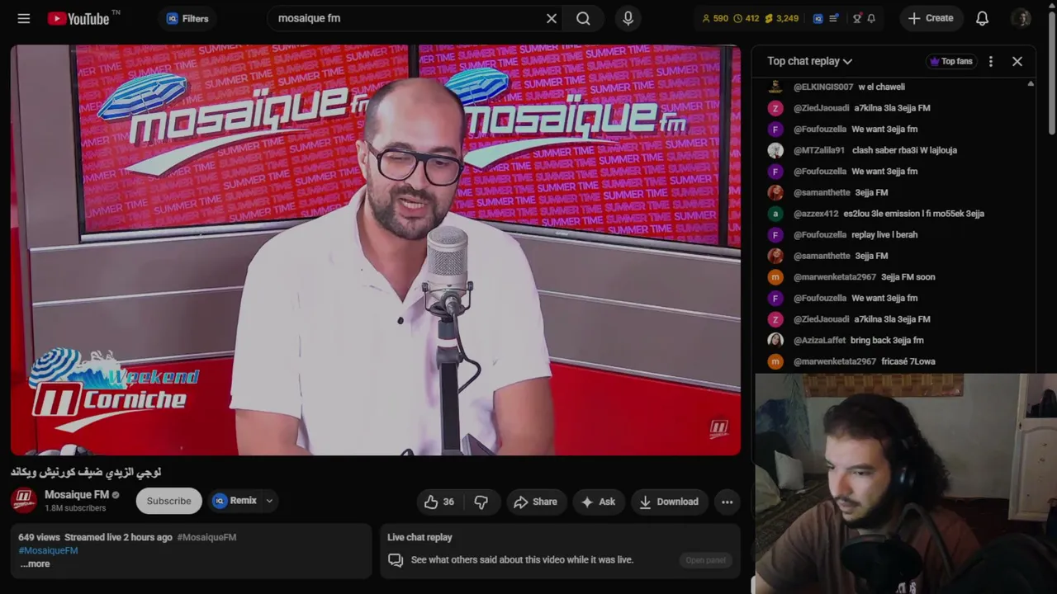Open the Filters button
Screen dimensions: 1057x594
[187, 18]
